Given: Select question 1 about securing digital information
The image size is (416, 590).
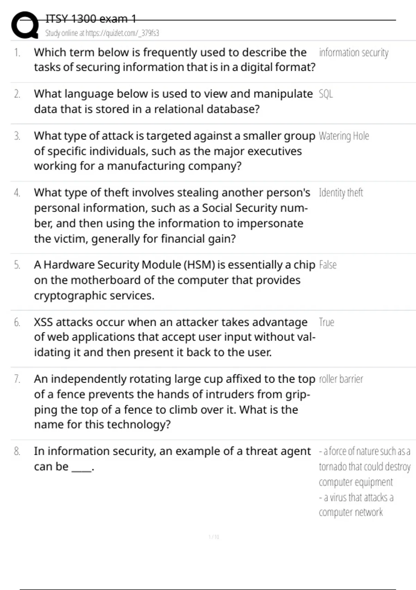Looking at the screenshot, I should 175,60.
